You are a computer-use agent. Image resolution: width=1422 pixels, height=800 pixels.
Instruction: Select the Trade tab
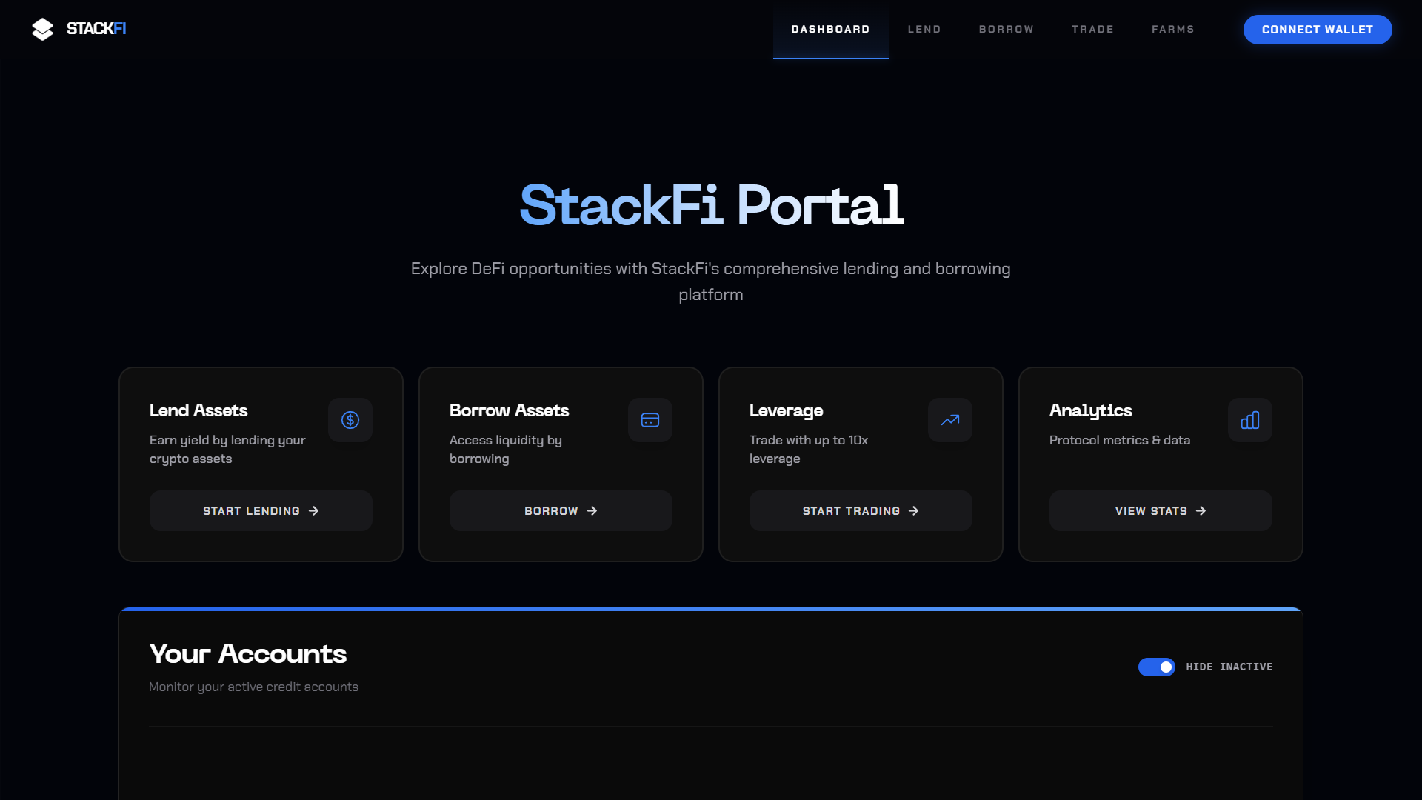pyautogui.click(x=1092, y=29)
